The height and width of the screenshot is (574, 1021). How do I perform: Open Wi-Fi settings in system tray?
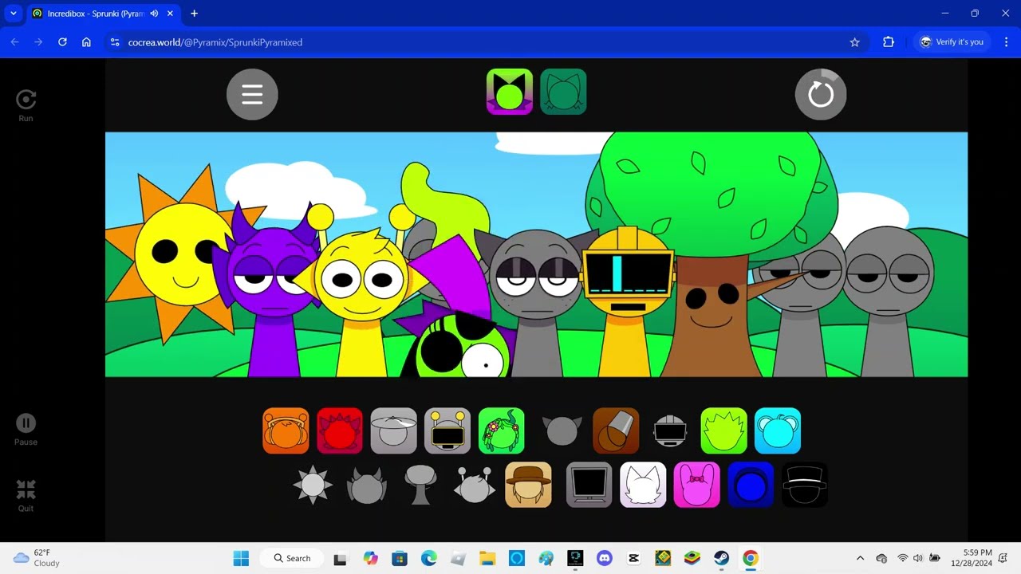pyautogui.click(x=902, y=558)
